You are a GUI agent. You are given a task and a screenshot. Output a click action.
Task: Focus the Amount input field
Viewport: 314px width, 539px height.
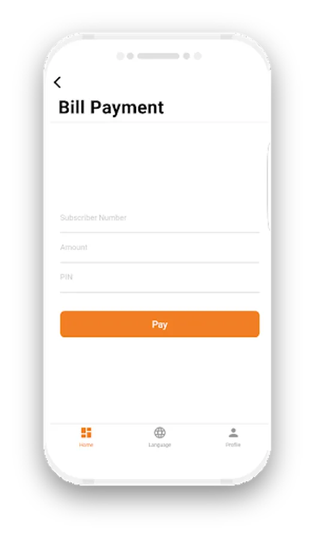159,247
